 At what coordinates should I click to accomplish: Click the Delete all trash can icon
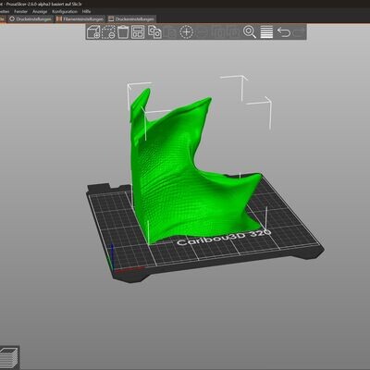click(123, 31)
